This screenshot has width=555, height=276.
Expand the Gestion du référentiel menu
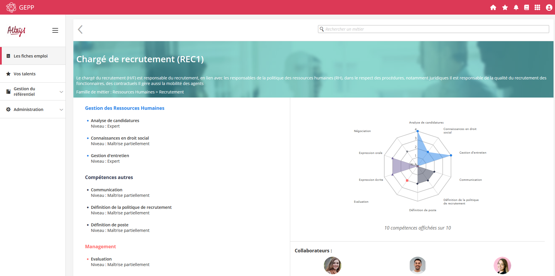pos(61,92)
